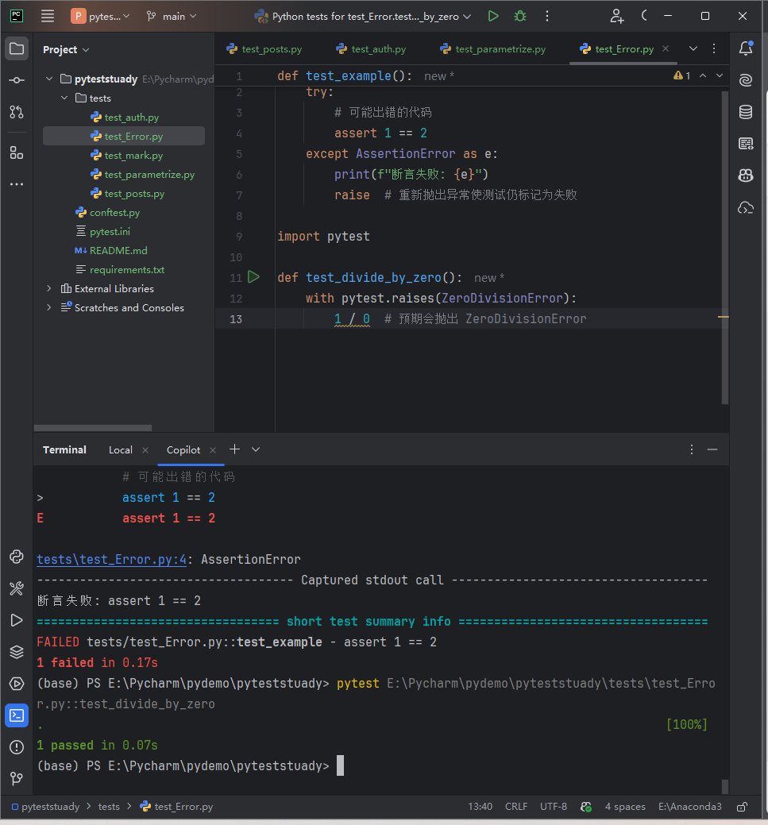Open the editor tabs options menu
The height and width of the screenshot is (825, 768).
[714, 48]
